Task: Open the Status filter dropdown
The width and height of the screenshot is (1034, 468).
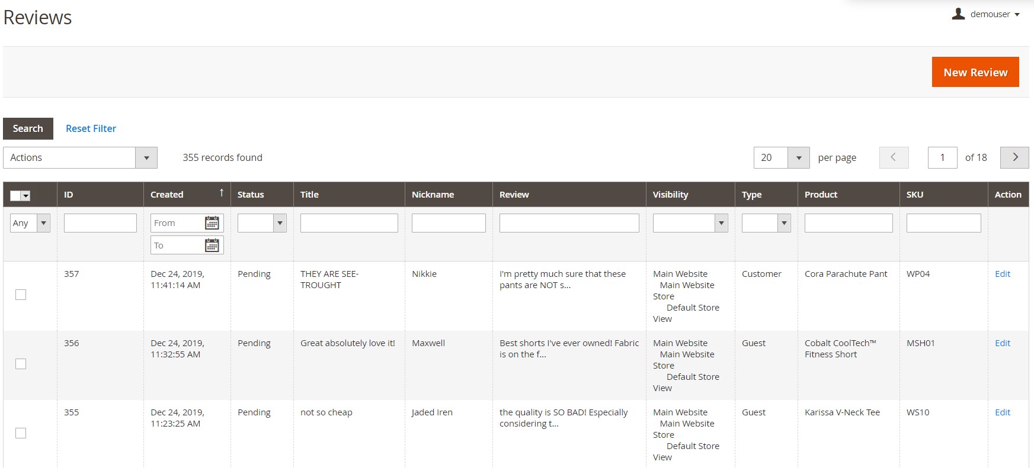Action: (262, 223)
